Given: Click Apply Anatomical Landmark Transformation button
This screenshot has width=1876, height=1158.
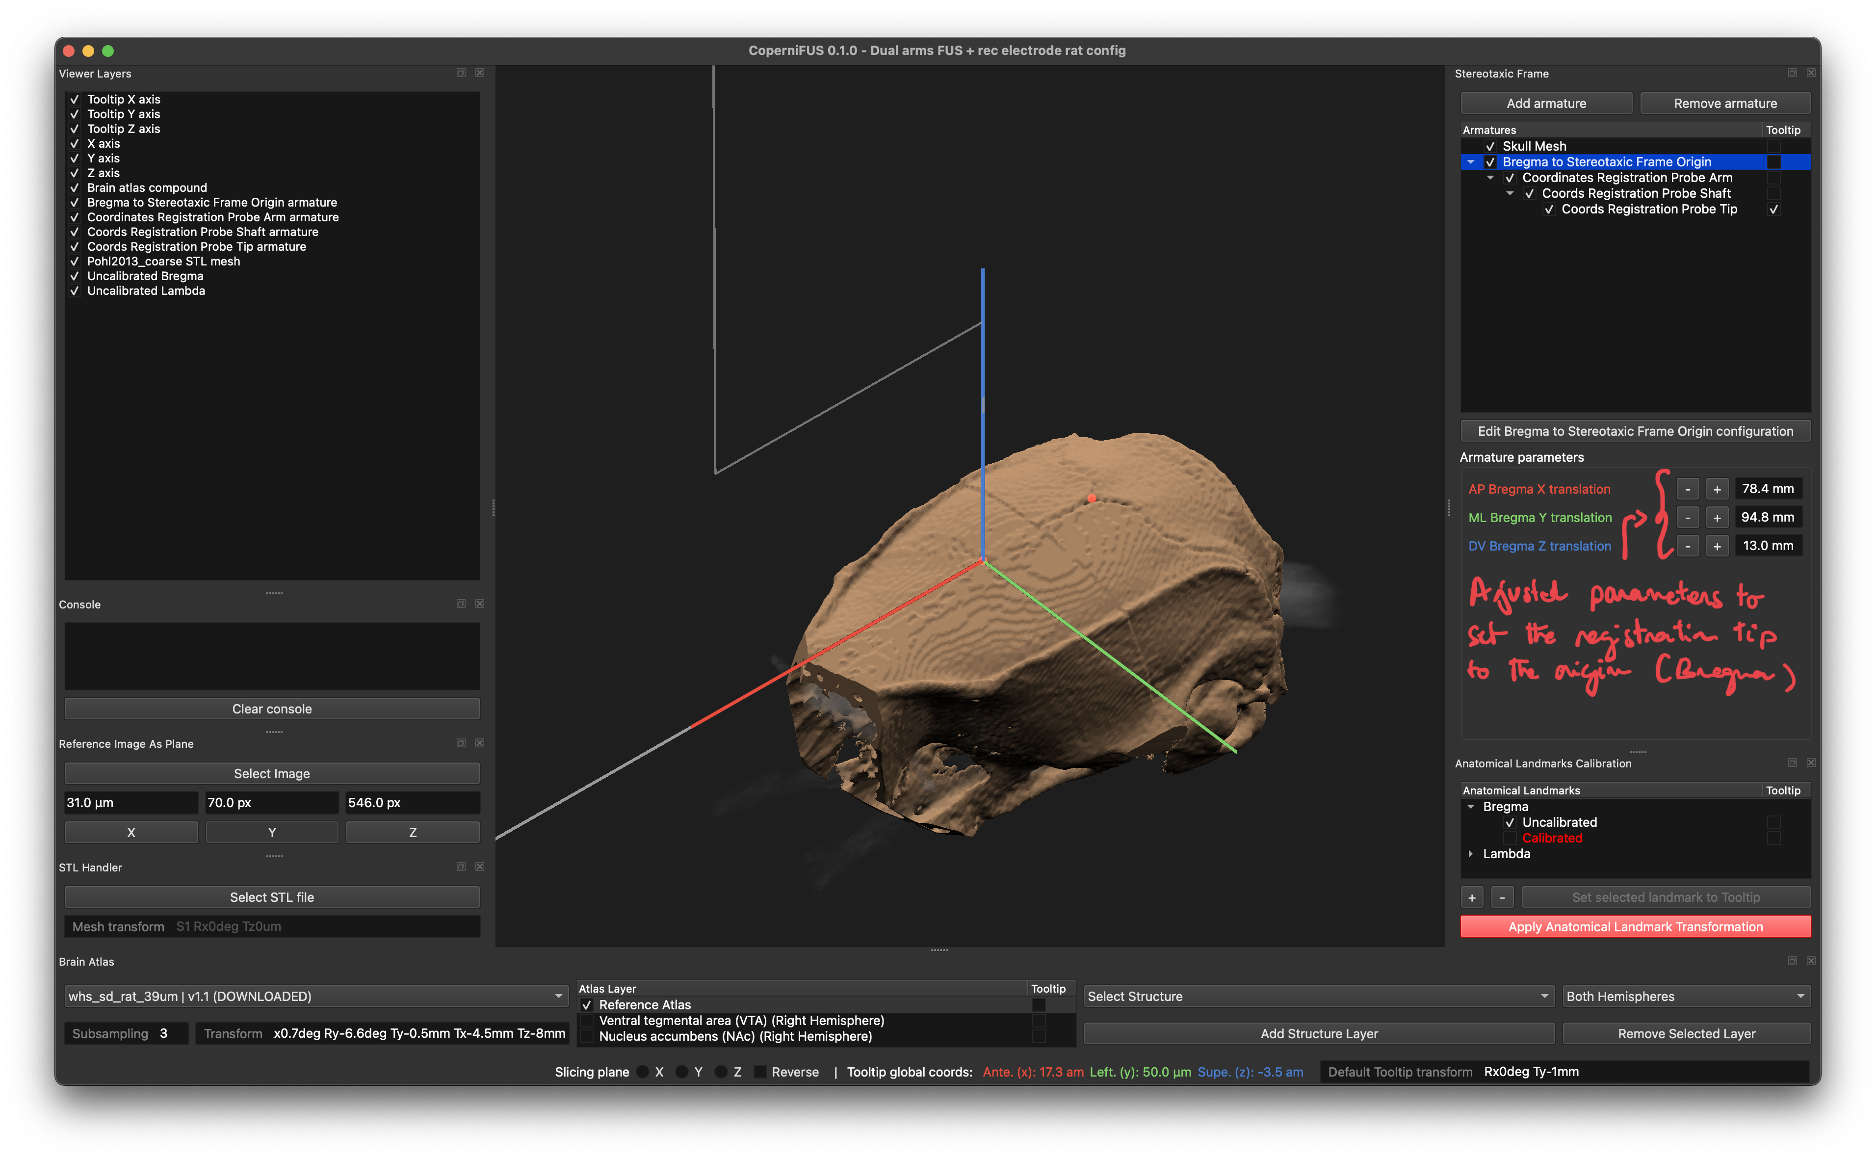Looking at the screenshot, I should [1635, 927].
